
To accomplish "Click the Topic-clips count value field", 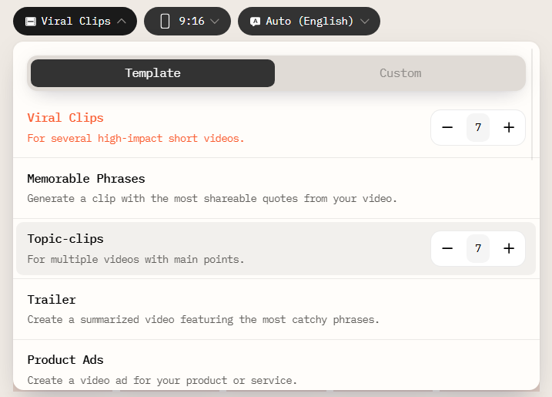I will 478,248.
